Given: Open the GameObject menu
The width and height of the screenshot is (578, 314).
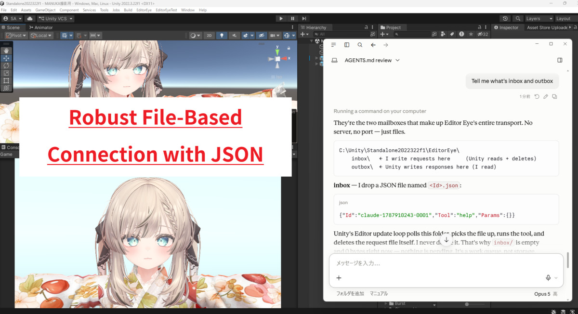Looking at the screenshot, I should point(45,10).
